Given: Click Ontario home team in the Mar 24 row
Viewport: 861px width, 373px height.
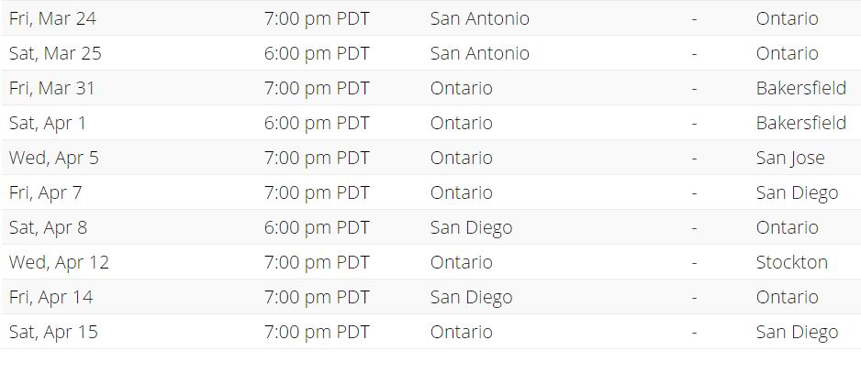Looking at the screenshot, I should point(787,18).
